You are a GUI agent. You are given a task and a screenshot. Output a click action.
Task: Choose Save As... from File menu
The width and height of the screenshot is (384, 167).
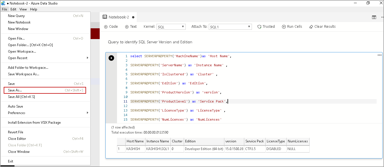pyautogui.click(x=15, y=90)
